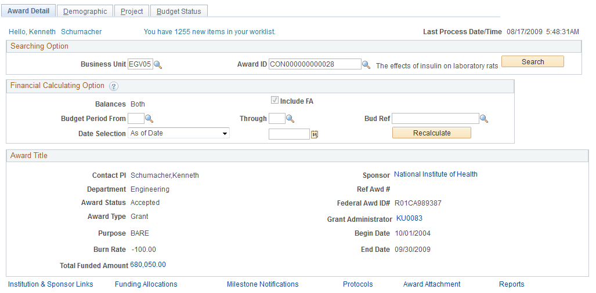Image resolution: width=596 pixels, height=293 pixels.
Task: Open Through period lookup magnifier
Action: click(290, 119)
